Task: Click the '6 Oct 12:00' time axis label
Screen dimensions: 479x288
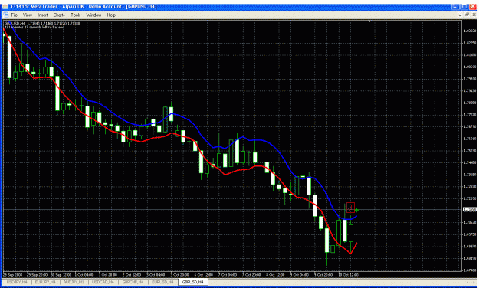Action: point(204,275)
